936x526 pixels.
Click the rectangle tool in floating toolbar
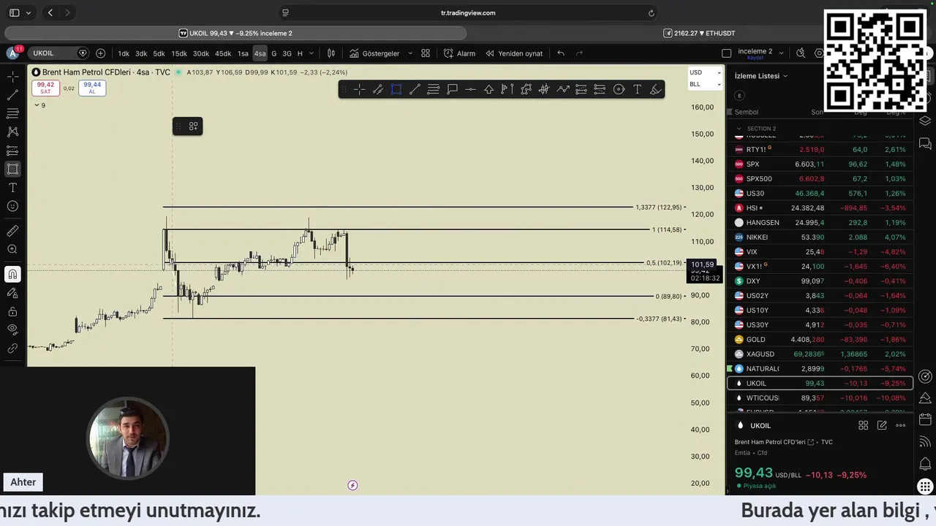tap(396, 89)
